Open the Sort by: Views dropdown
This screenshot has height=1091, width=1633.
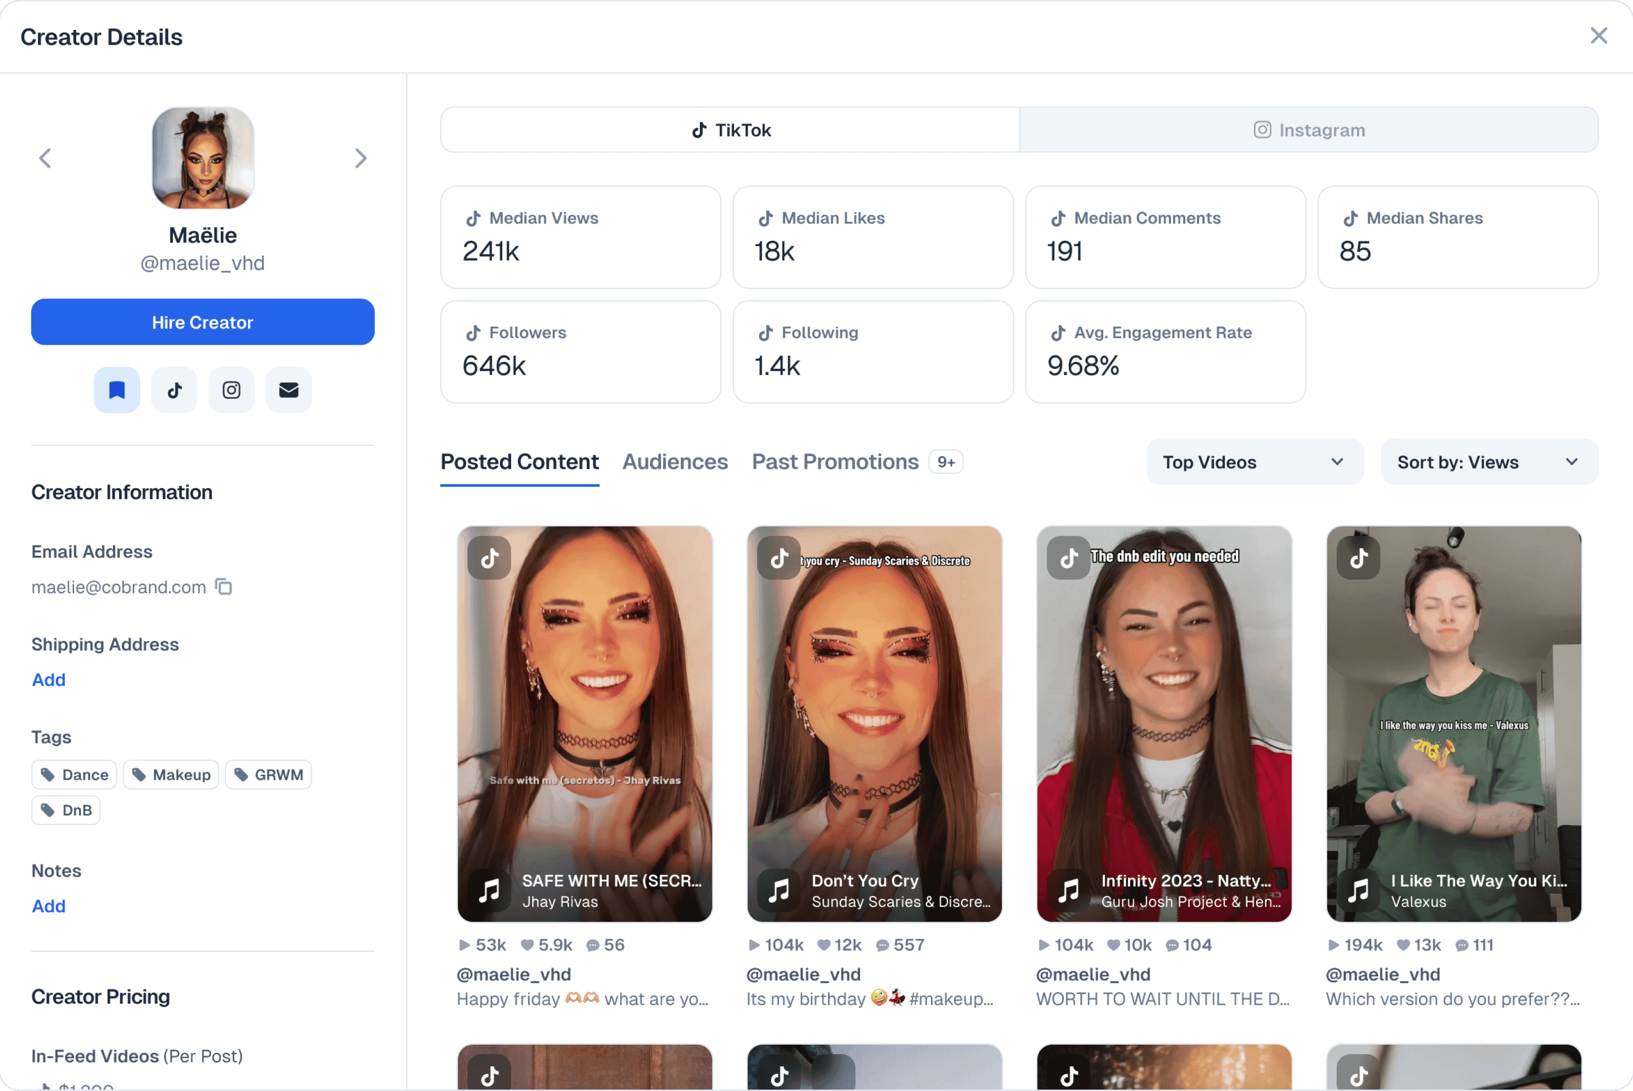coord(1489,462)
